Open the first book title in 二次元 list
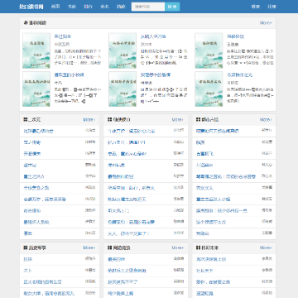Viewport: 298px width, 298px height. (x=38, y=131)
